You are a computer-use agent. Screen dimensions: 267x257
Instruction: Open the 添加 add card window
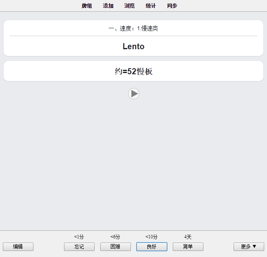coord(108,6)
